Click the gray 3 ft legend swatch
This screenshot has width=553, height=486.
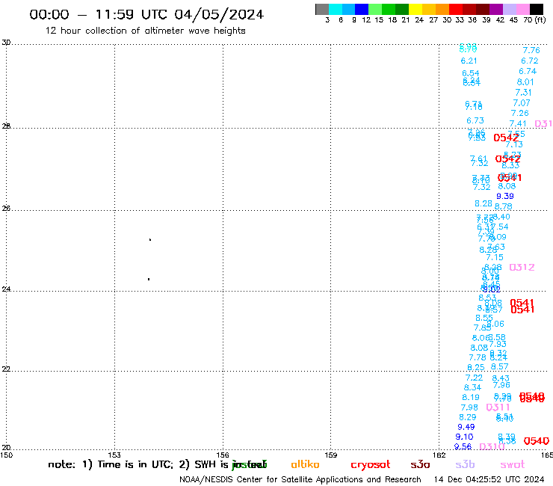(322, 9)
